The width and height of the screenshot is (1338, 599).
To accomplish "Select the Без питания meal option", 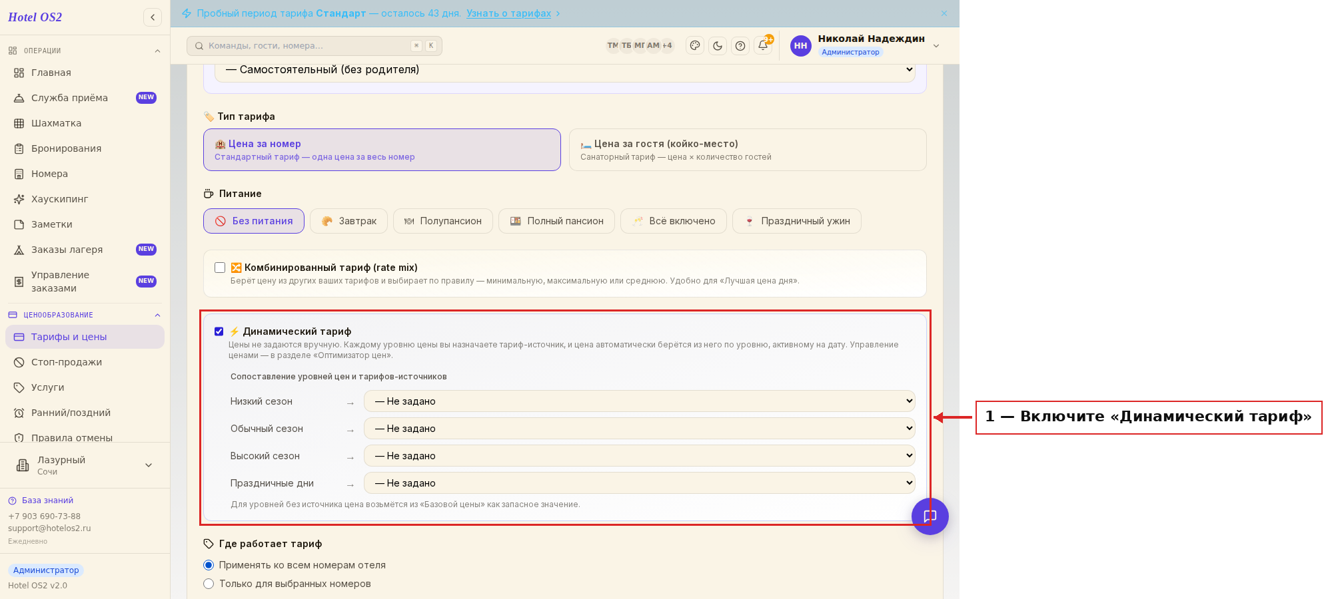I will (x=254, y=221).
